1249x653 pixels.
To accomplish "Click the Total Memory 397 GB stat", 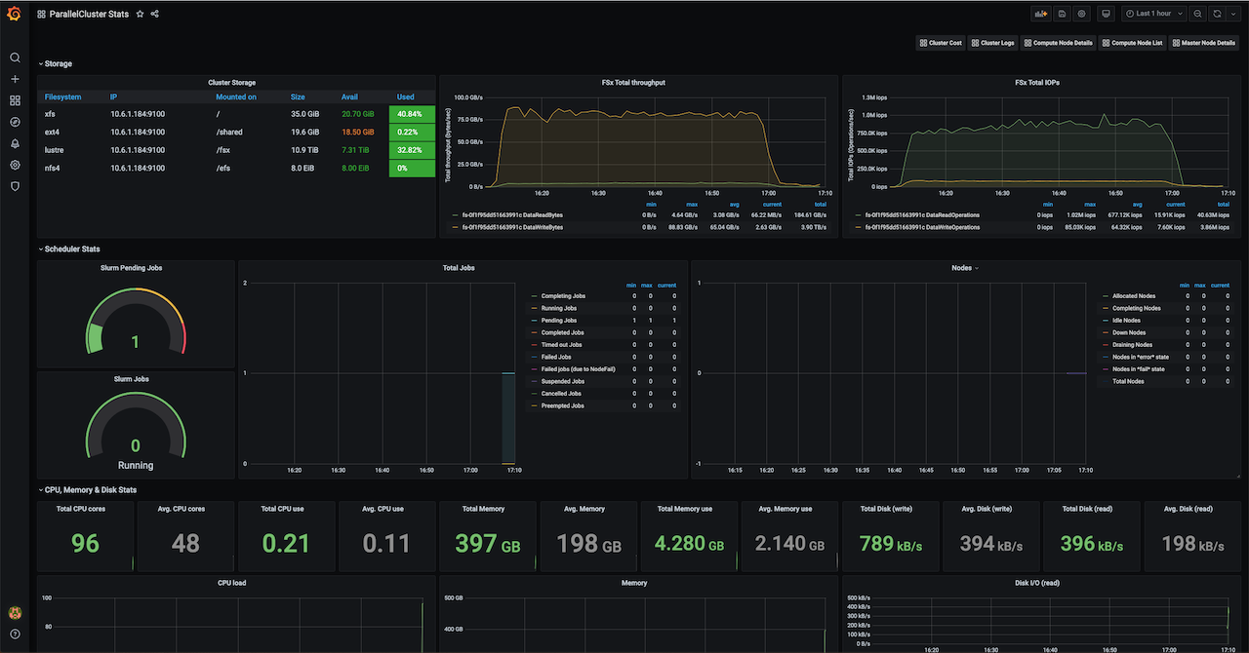I will point(488,543).
